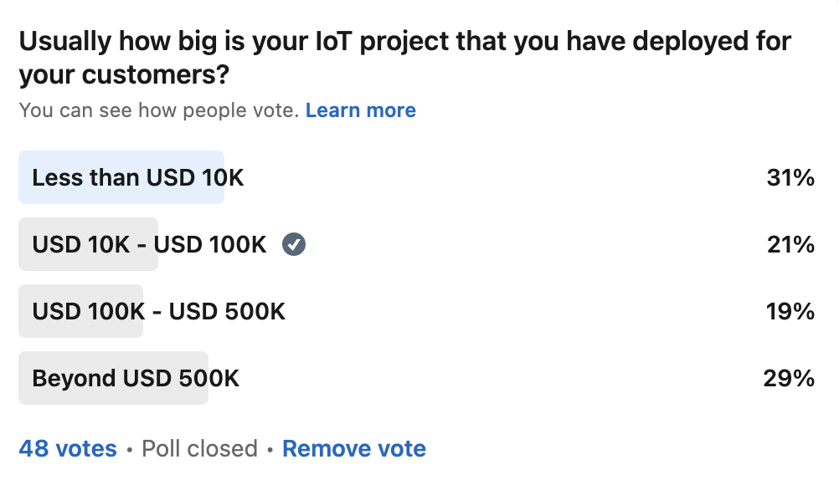Click the IoT project poll question heading
The height and width of the screenshot is (485, 839).
point(404,41)
